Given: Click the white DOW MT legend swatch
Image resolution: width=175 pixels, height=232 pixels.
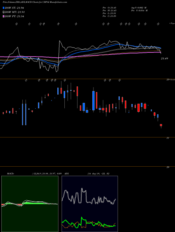Looking at the screenshot, I should [4, 12].
